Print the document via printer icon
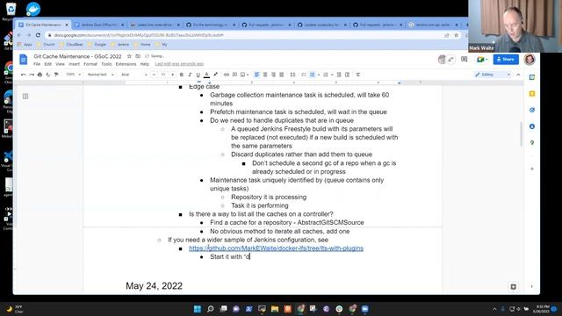The width and height of the screenshot is (562, 316). tap(40, 75)
